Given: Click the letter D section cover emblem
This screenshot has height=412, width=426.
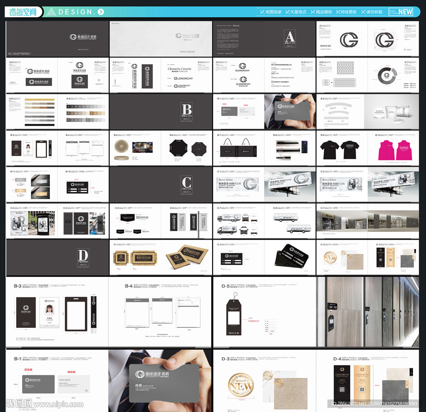Looking at the screenshot, I should (x=83, y=255).
